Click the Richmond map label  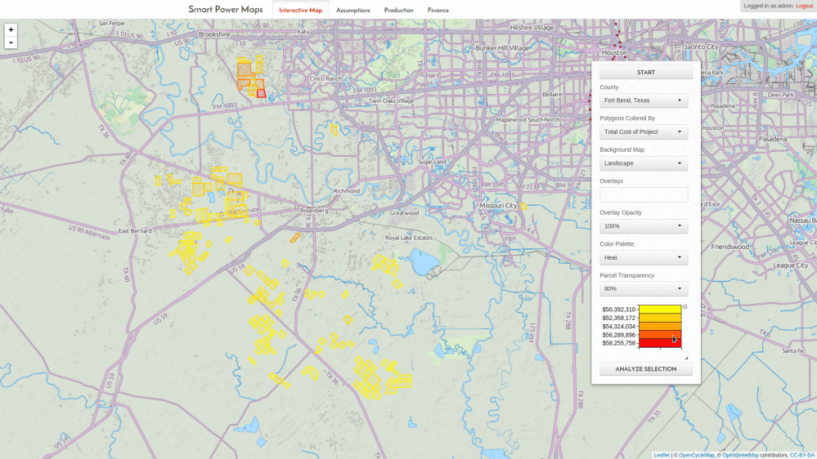point(347,191)
